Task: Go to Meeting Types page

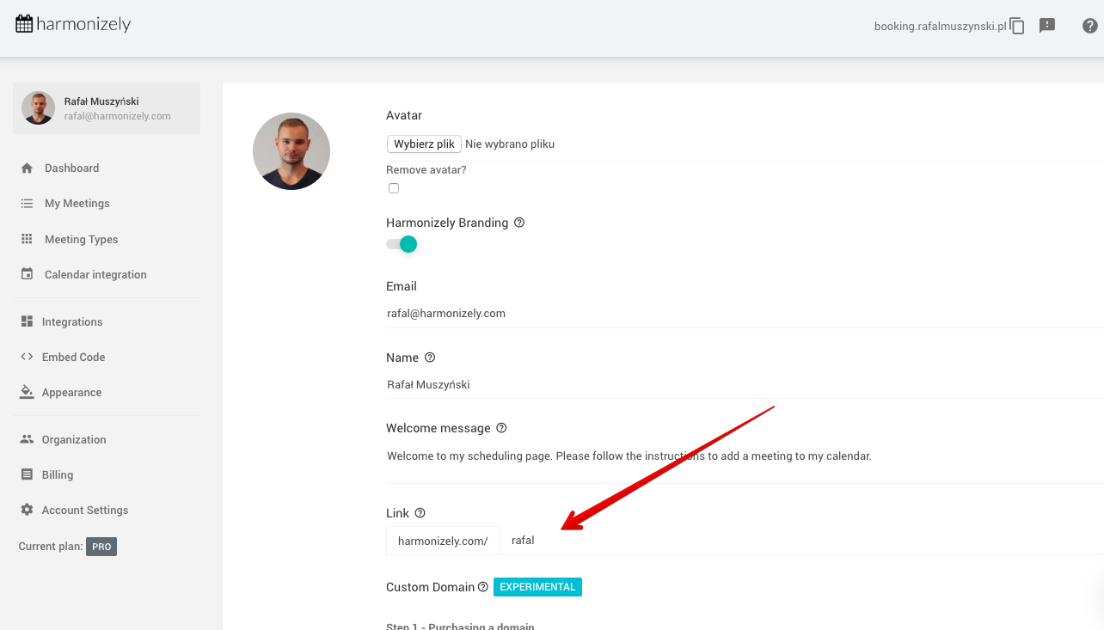Action: pos(81,239)
